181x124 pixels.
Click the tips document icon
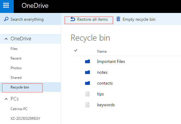(x=87, y=94)
